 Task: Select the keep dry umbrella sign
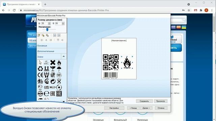pos(59,69)
